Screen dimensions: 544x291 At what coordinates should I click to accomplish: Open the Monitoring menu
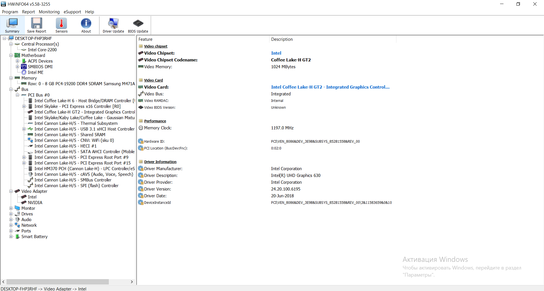click(49, 12)
